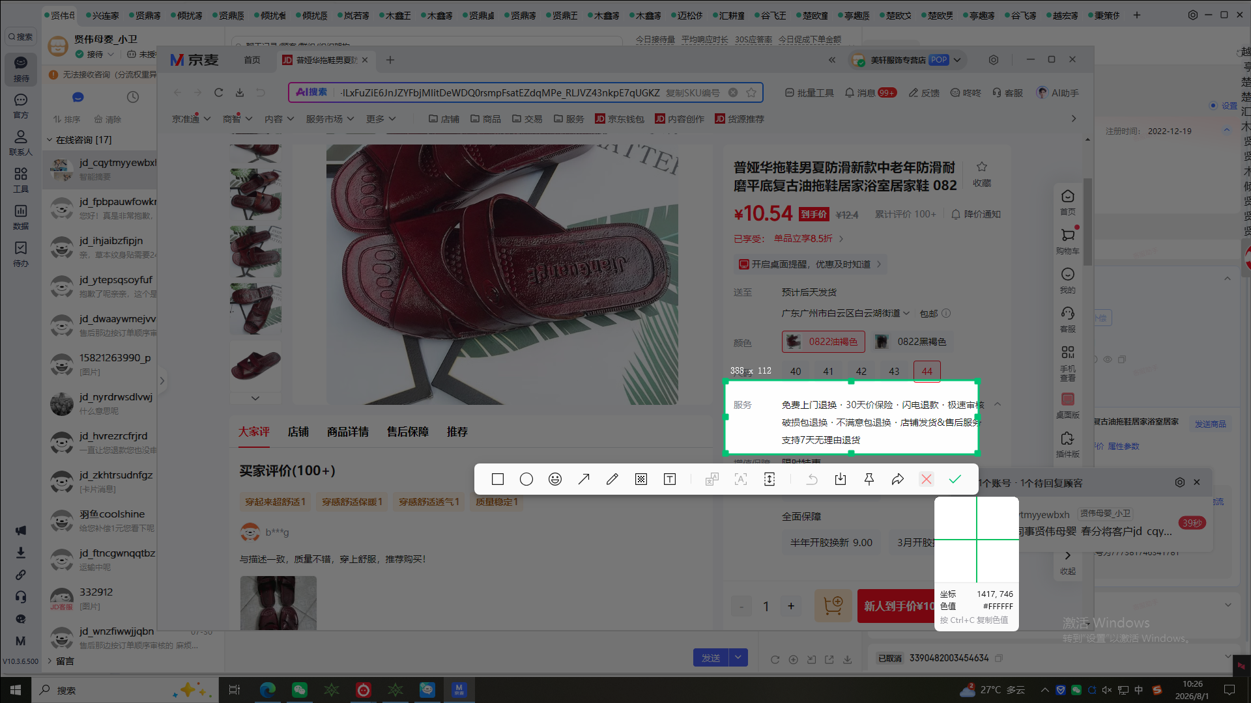Increase quantity with the plus button
This screenshot has height=703, width=1251.
pyautogui.click(x=791, y=606)
